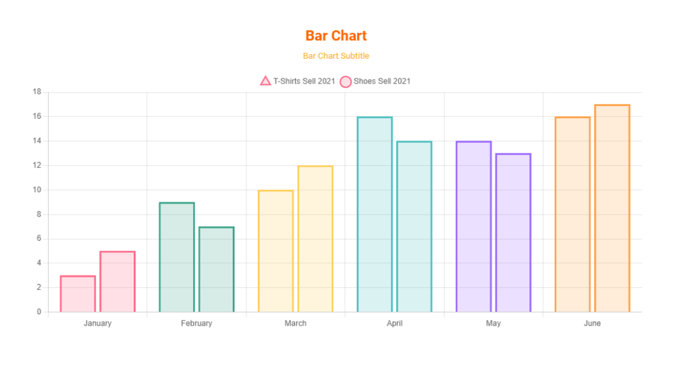Click the triangle legend icon for T-Shirts

(265, 81)
